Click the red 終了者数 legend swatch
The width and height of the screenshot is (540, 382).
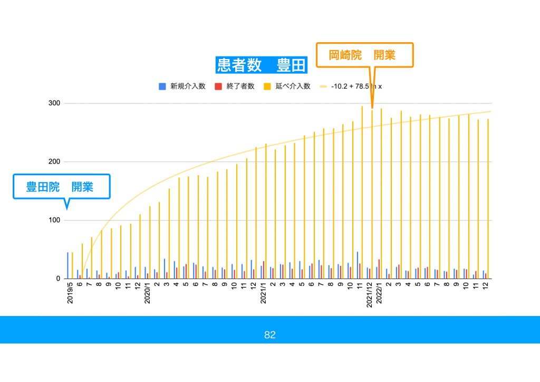(x=218, y=87)
